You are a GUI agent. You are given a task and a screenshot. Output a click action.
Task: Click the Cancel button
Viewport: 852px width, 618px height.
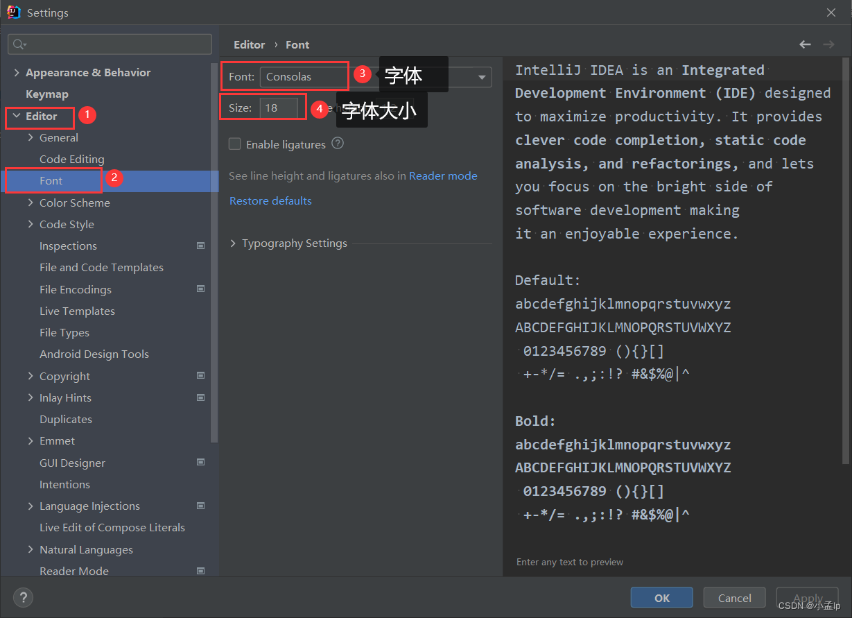point(734,598)
